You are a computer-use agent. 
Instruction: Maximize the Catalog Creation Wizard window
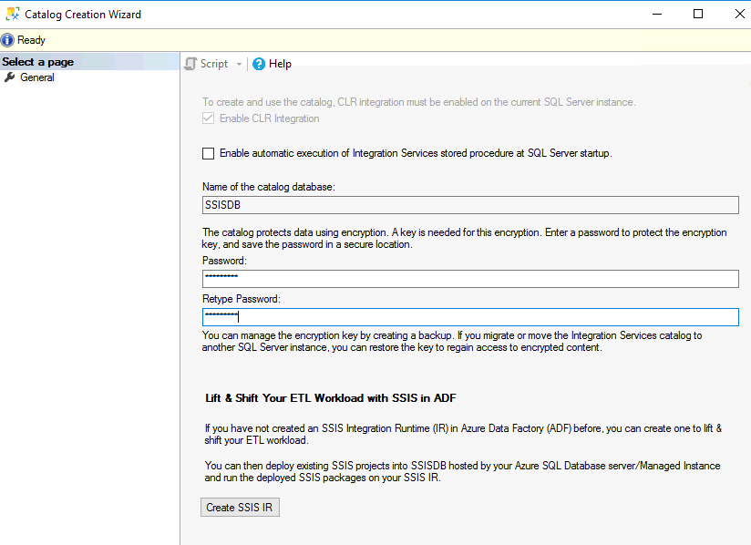click(x=698, y=14)
